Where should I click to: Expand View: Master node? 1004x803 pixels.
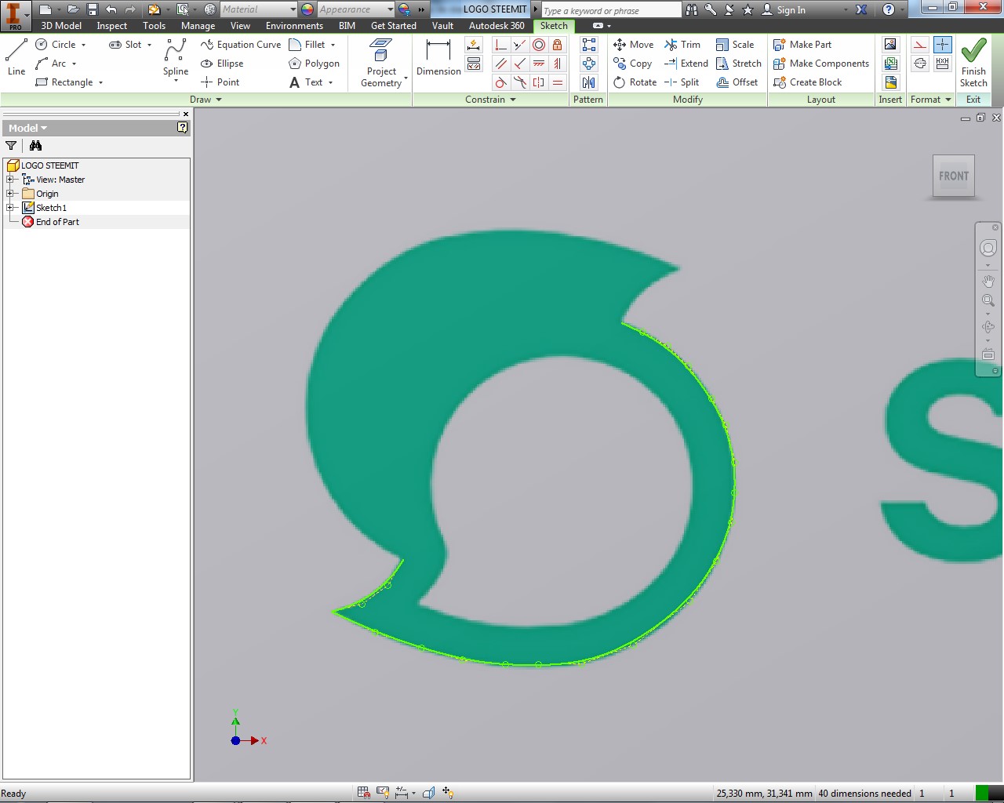(x=10, y=180)
